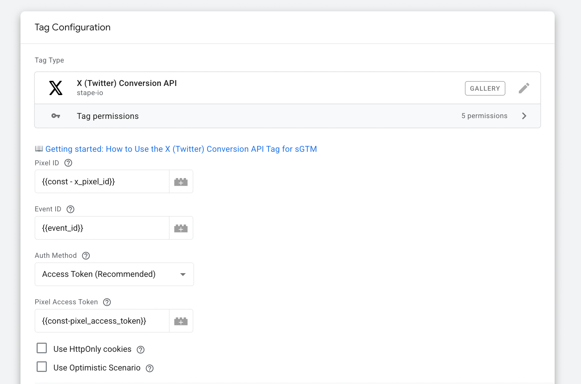
Task: Open the variable picker for Event ID
Action: tap(181, 228)
